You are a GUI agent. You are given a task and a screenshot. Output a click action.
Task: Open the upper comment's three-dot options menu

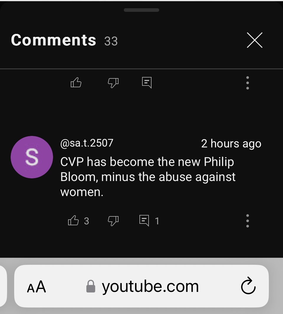point(248,83)
